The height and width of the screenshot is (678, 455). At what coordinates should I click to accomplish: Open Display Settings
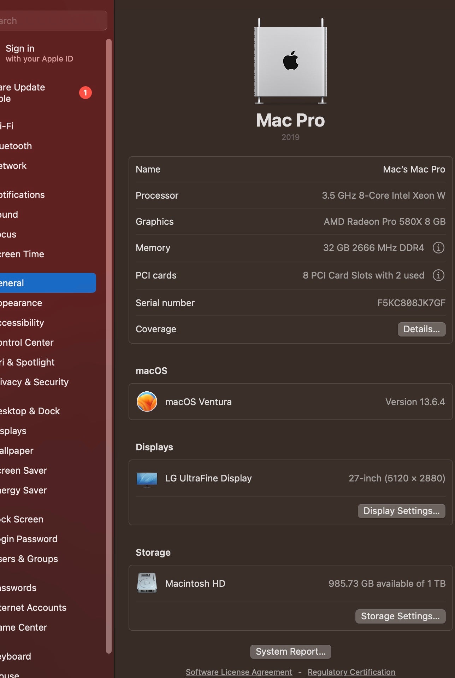401,511
